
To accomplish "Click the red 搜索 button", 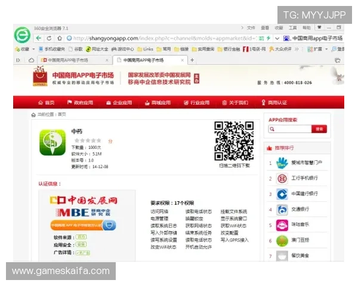I will click(x=319, y=129).
